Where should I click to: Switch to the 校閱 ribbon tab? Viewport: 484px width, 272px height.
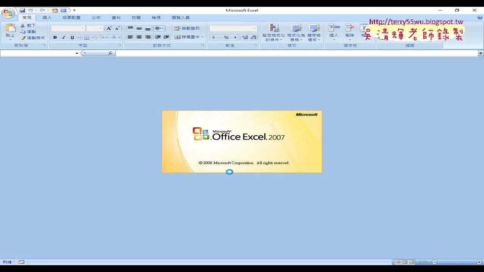(x=136, y=18)
